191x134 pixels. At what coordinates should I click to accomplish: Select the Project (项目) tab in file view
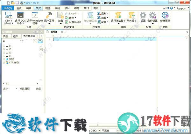[x=5, y=36]
